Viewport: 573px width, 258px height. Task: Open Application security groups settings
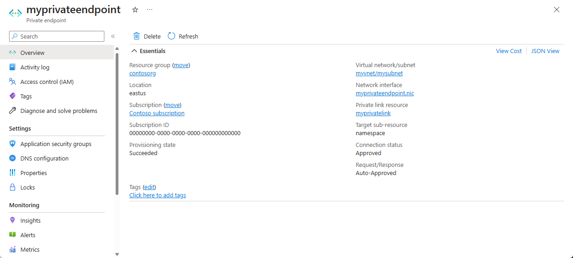click(57, 144)
